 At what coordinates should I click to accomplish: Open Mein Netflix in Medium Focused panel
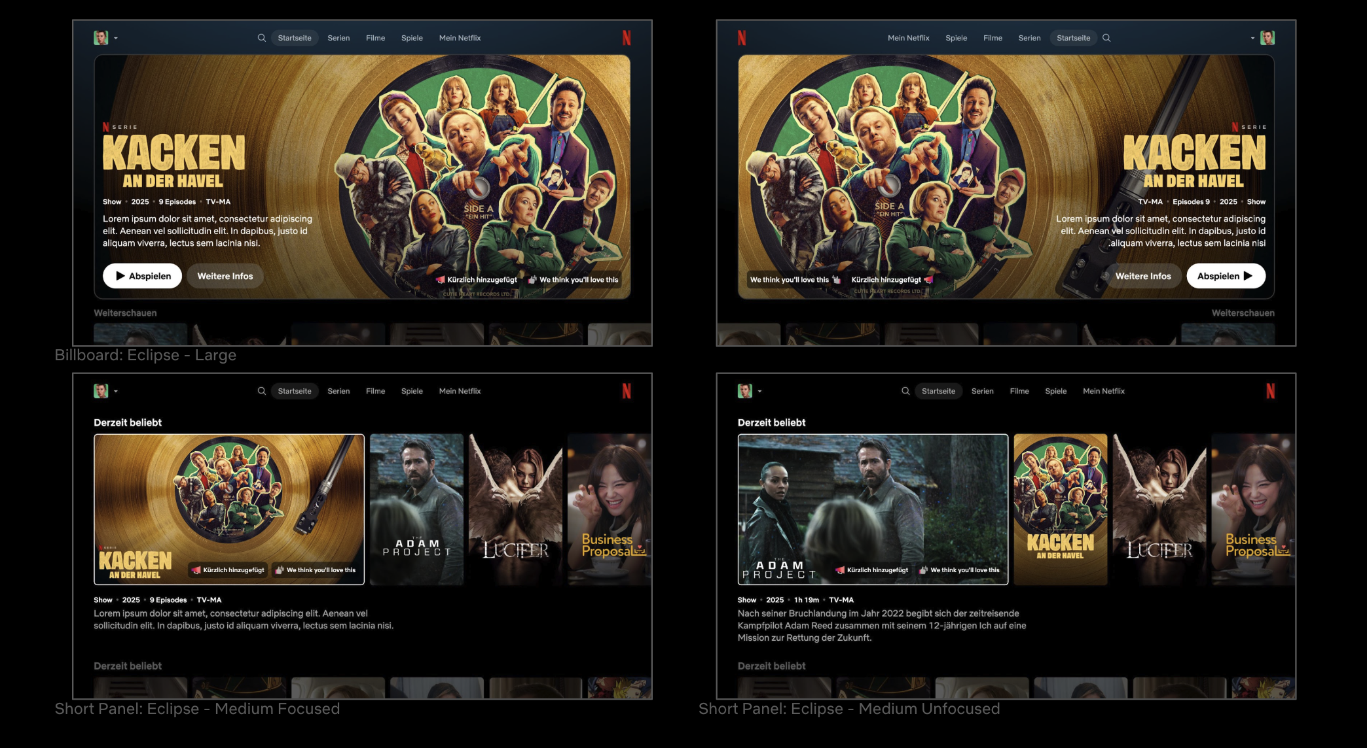point(460,391)
